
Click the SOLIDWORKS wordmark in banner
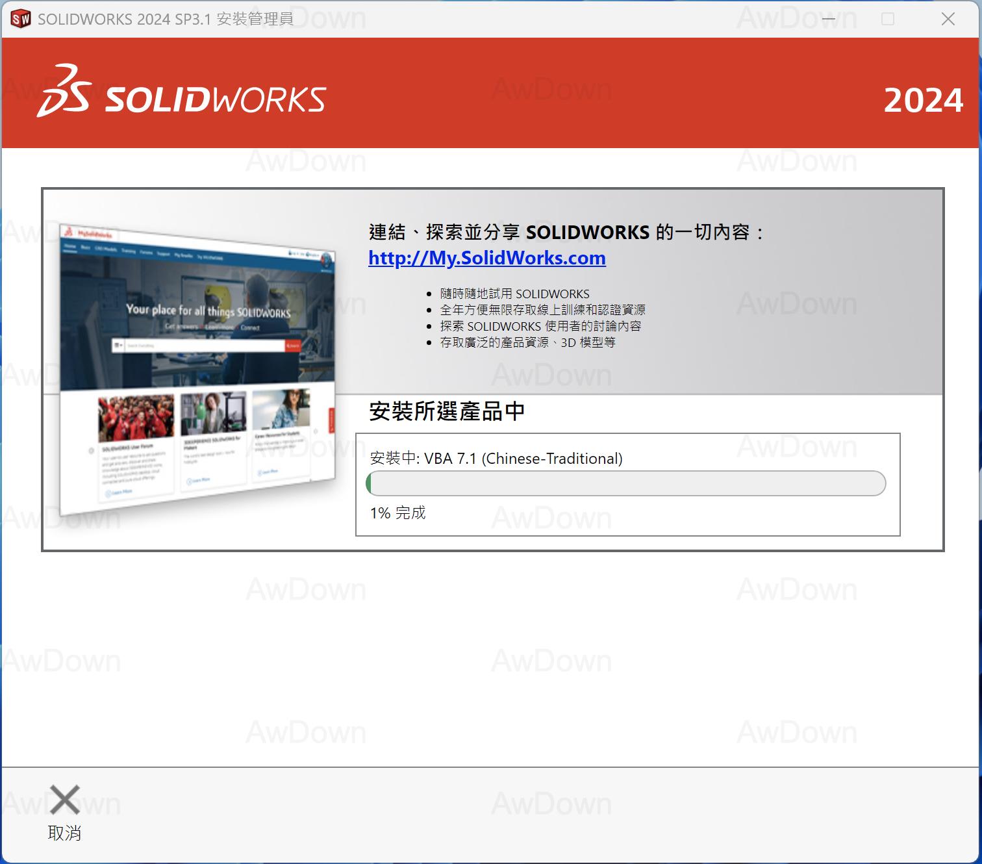point(215,99)
